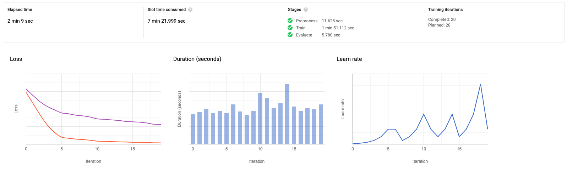Click the Planned: 20 iterations text
Viewport: 567px width, 172px height.
click(x=439, y=25)
